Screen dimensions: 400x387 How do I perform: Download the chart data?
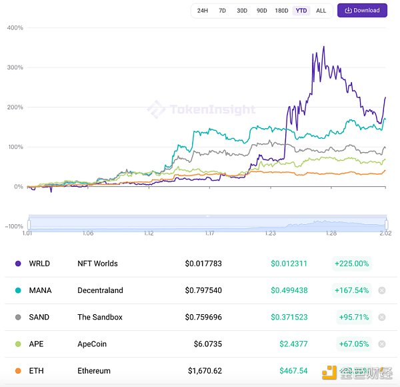[362, 11]
